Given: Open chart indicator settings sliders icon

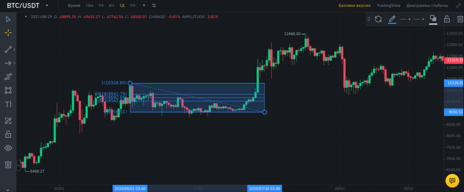Looking at the screenshot, I should 154,6.
